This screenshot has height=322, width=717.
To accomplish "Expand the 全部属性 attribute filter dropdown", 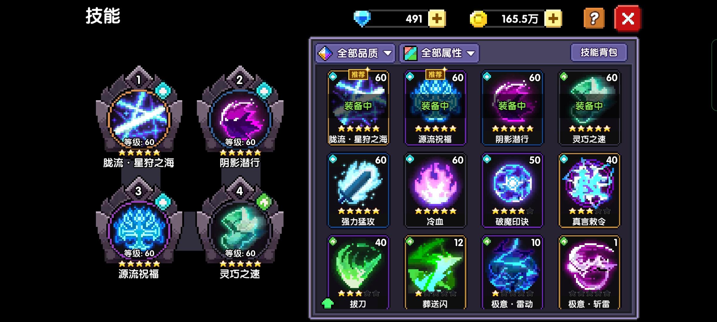I will pos(439,53).
